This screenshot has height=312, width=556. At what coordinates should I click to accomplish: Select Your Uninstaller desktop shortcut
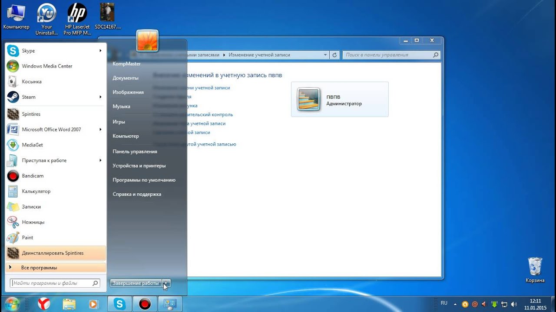tap(46, 19)
